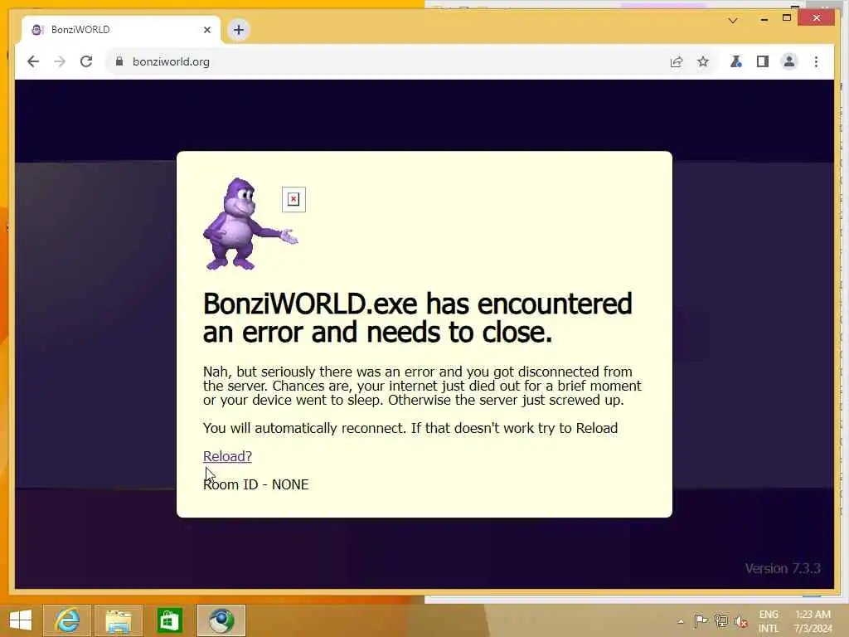Open File Explorer from taskbar
Viewport: 849px width, 637px height.
[x=118, y=620]
